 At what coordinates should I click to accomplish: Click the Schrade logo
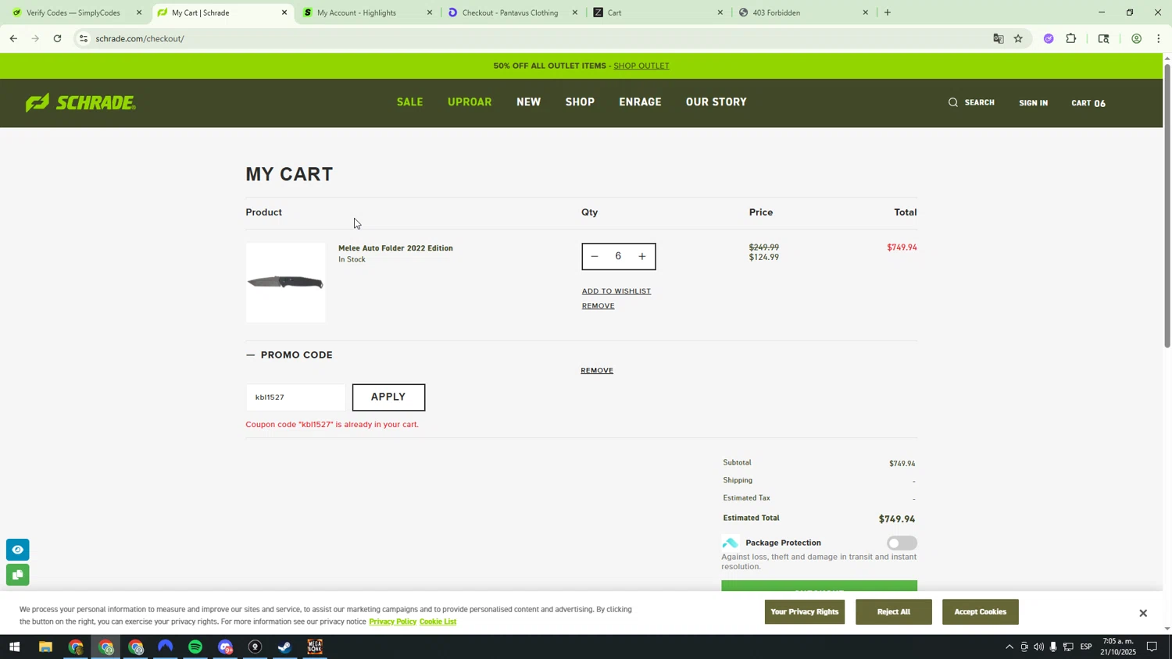tap(80, 102)
